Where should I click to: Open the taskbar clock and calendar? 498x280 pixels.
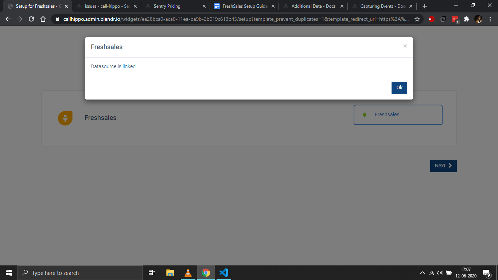click(466, 273)
